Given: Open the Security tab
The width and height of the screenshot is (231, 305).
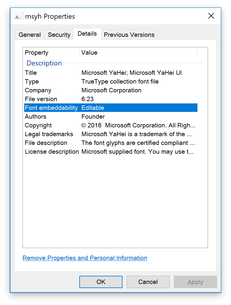Looking at the screenshot, I should (59, 35).
